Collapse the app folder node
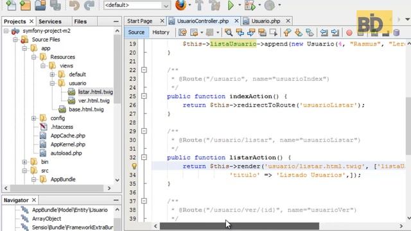This screenshot has height=231, width=411. point(24,49)
